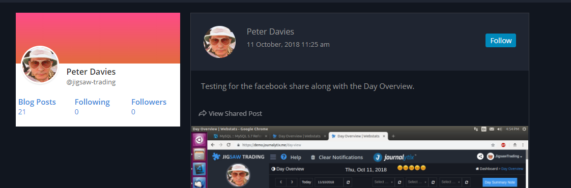
Task: Click the Files dock icon
Action: (x=199, y=154)
